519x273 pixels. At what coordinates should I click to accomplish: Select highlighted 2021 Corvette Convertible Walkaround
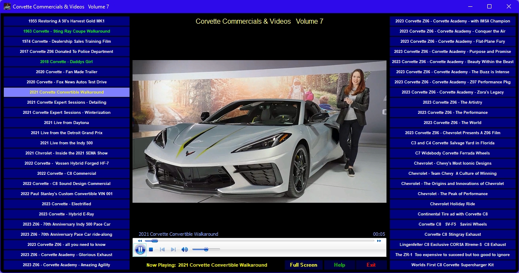click(66, 92)
